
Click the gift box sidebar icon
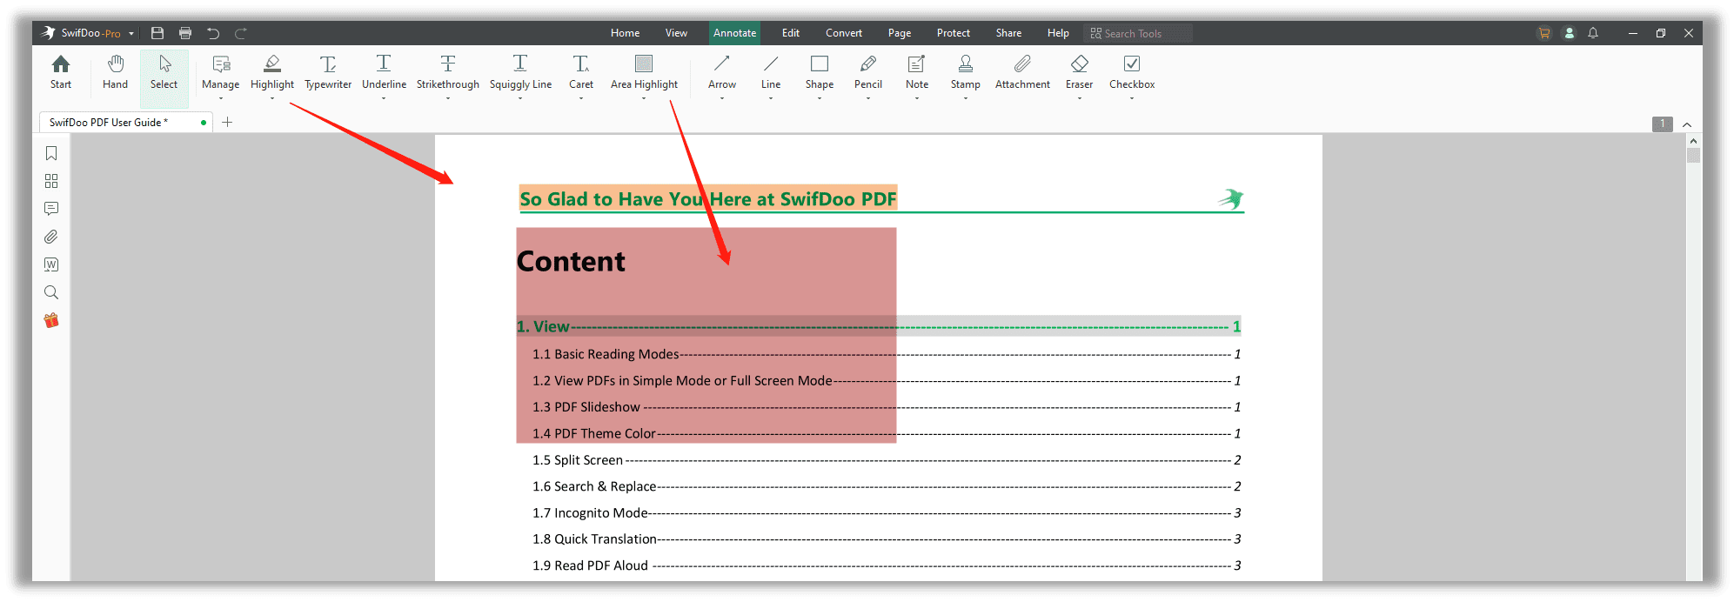[x=51, y=320]
